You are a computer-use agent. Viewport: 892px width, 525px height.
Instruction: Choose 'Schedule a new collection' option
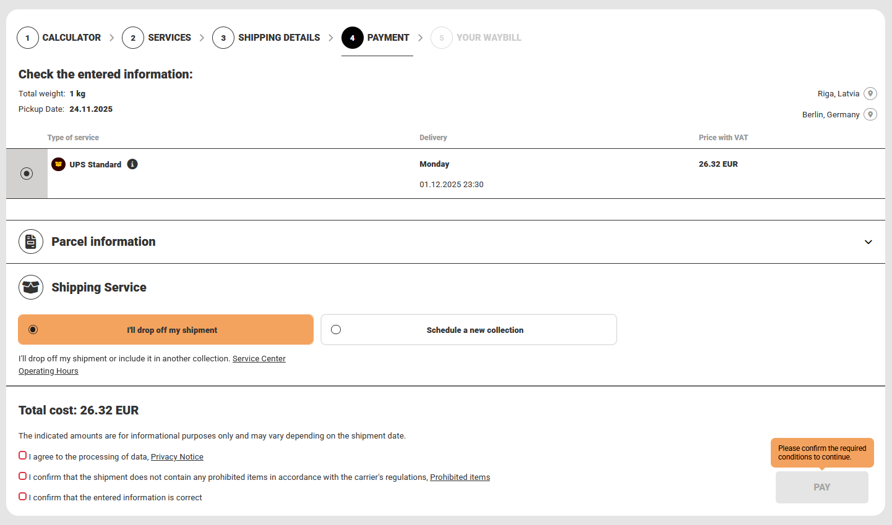click(x=336, y=330)
